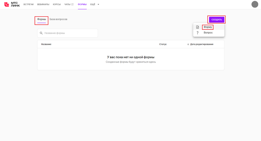
Task: Expand the ЕЩЁ dropdown menu
Action: click(x=94, y=5)
